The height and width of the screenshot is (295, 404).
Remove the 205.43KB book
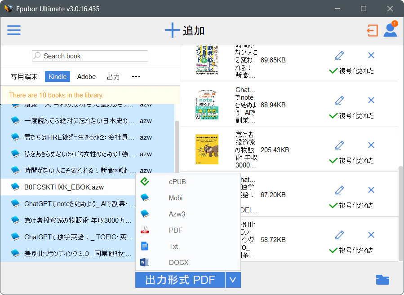click(371, 145)
